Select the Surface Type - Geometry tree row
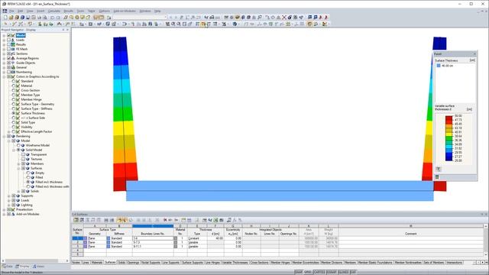The height and width of the screenshot is (275, 489). 37,104
